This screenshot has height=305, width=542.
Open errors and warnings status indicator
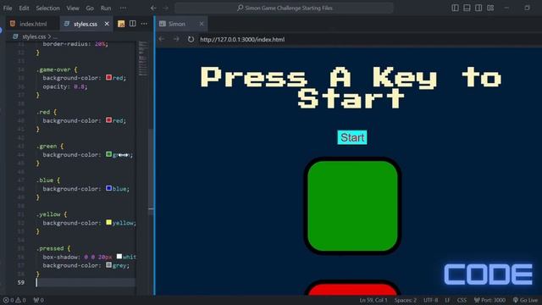[14, 300]
